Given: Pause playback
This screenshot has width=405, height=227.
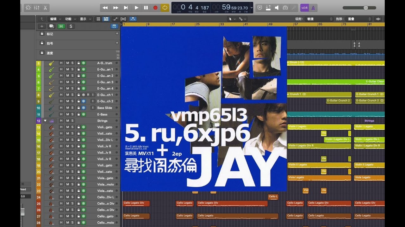Looking at the screenshot, I should 146,8.
